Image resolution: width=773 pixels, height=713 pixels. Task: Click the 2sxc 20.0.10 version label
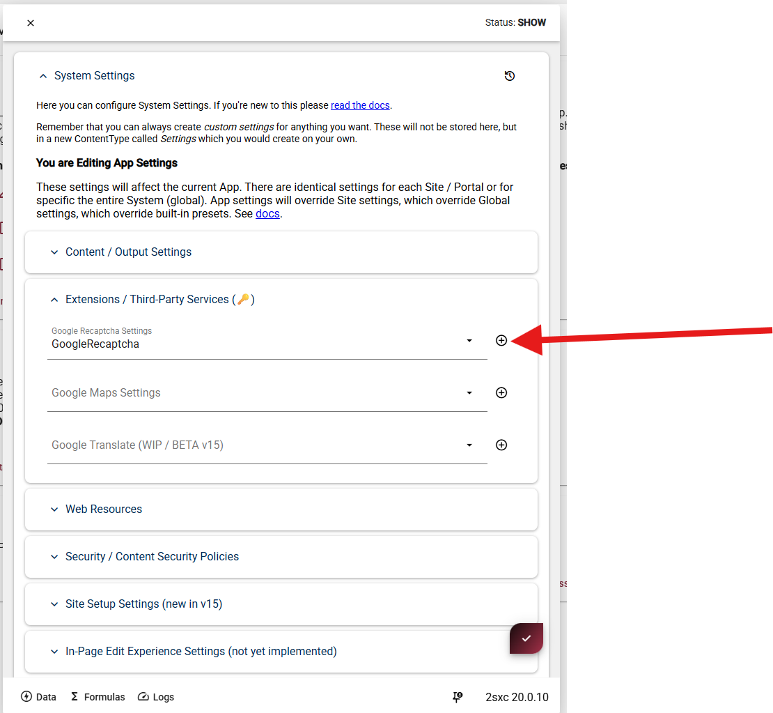[x=517, y=697]
